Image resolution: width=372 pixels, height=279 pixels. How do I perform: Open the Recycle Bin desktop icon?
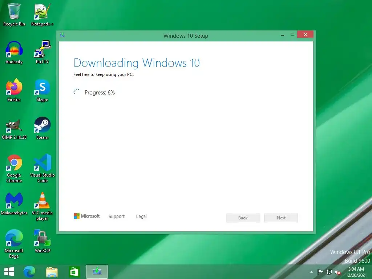point(14,15)
